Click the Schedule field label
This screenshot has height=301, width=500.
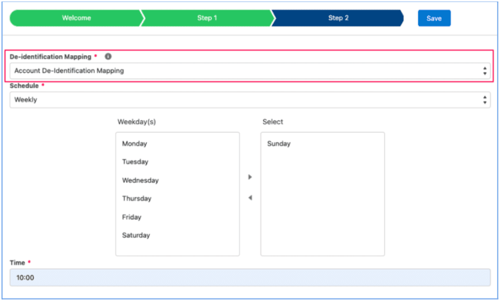[x=24, y=86]
